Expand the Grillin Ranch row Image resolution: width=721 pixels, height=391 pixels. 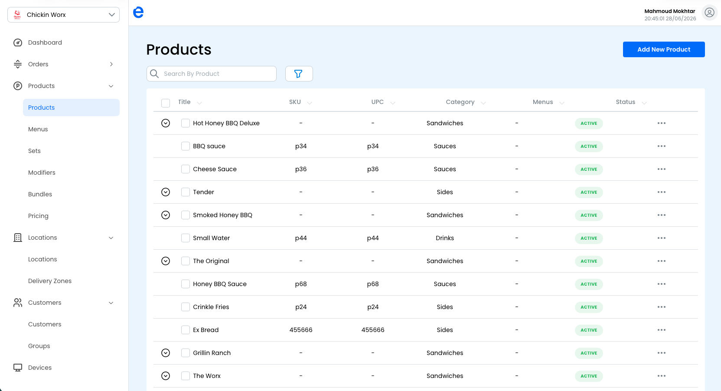coord(166,353)
